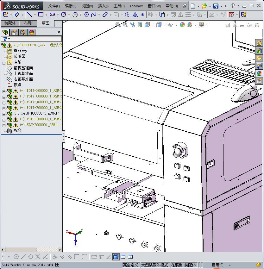Select the Rectangle sketch tool
264x269 pixels.
[41, 15]
